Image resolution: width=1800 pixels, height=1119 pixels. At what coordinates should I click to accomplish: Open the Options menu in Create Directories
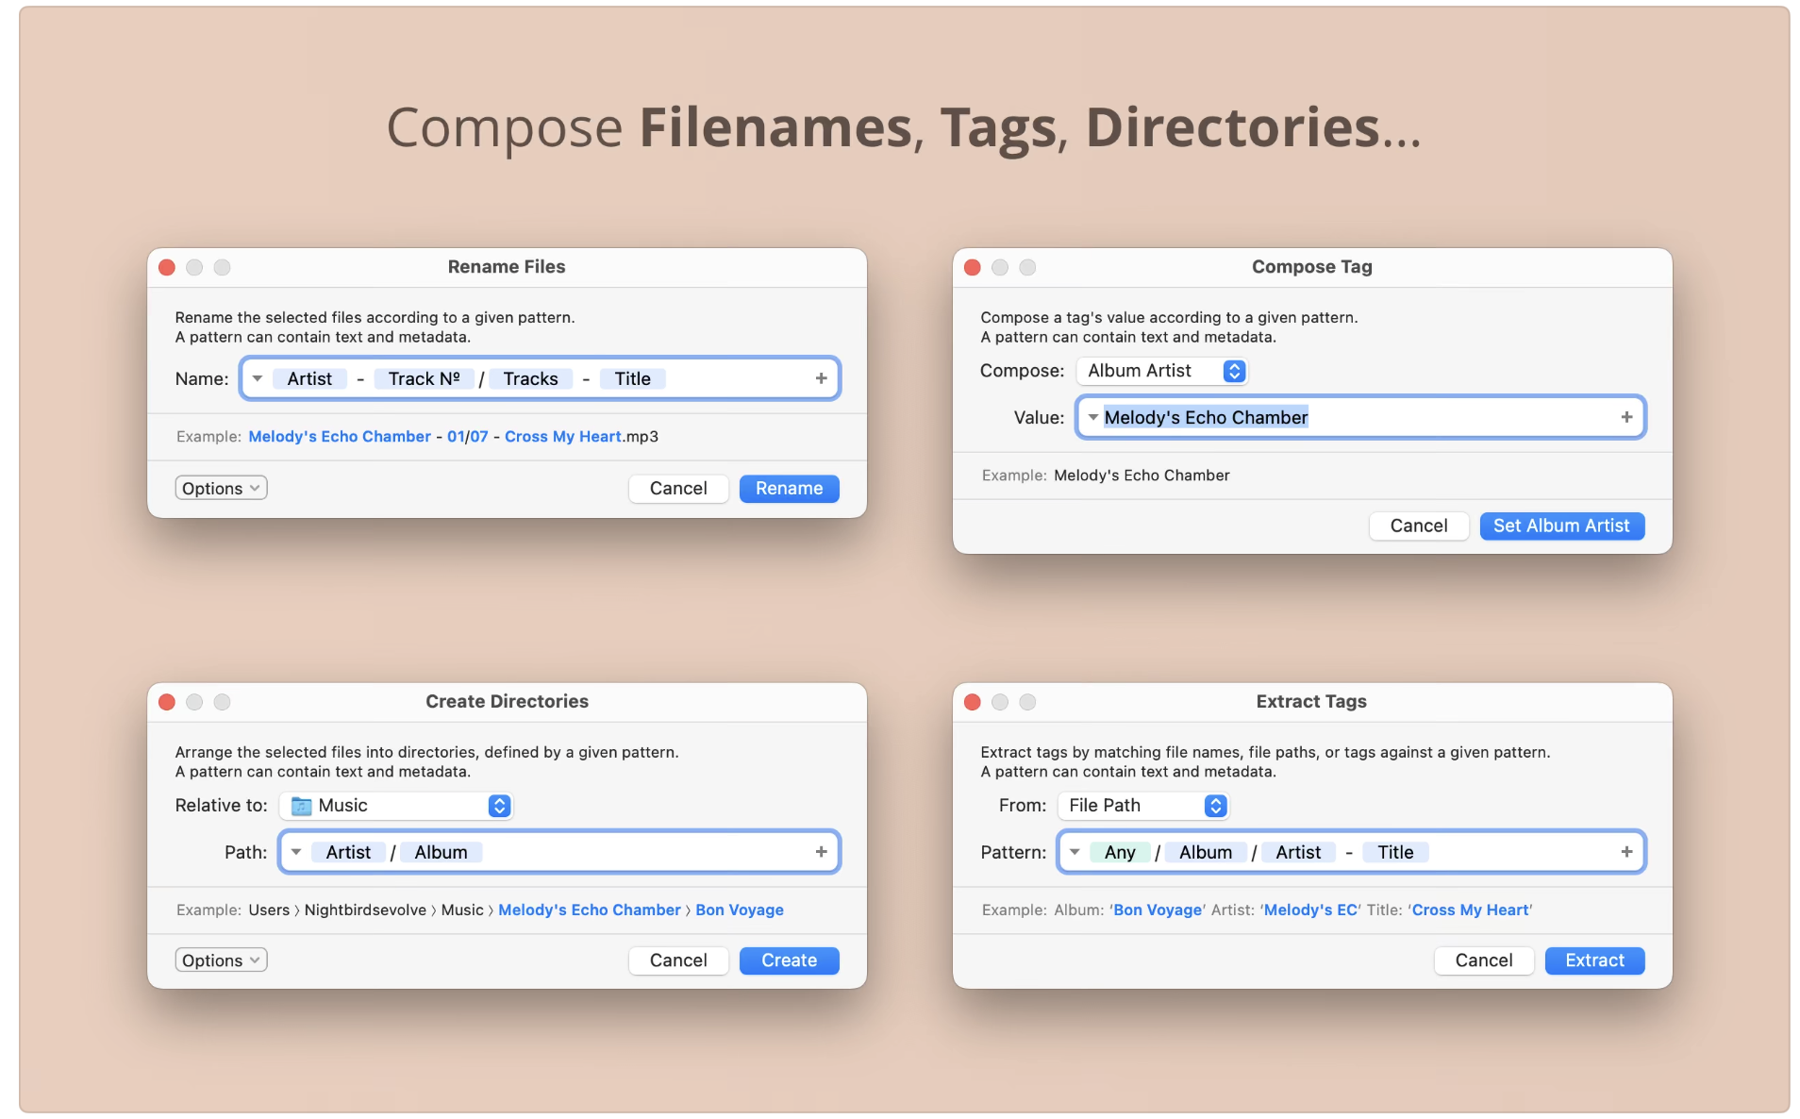[220, 960]
